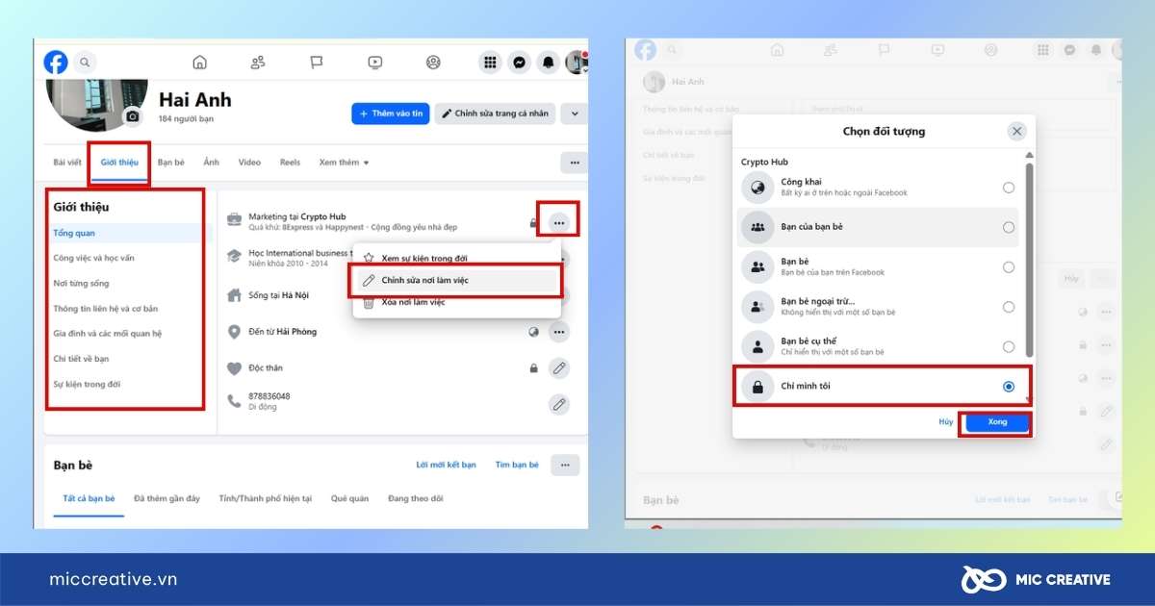Click the scrollbar in the Chọn đối tượng dialog
This screenshot has height=606, width=1155.
[1029, 260]
